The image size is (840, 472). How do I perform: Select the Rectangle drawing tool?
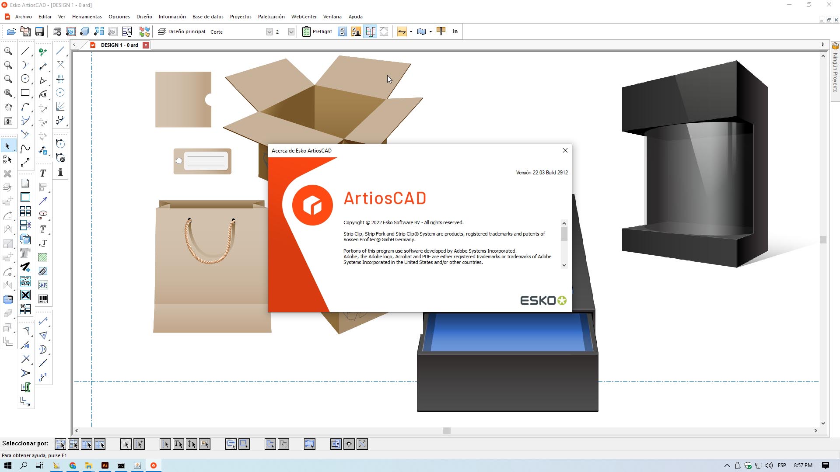pyautogui.click(x=25, y=93)
